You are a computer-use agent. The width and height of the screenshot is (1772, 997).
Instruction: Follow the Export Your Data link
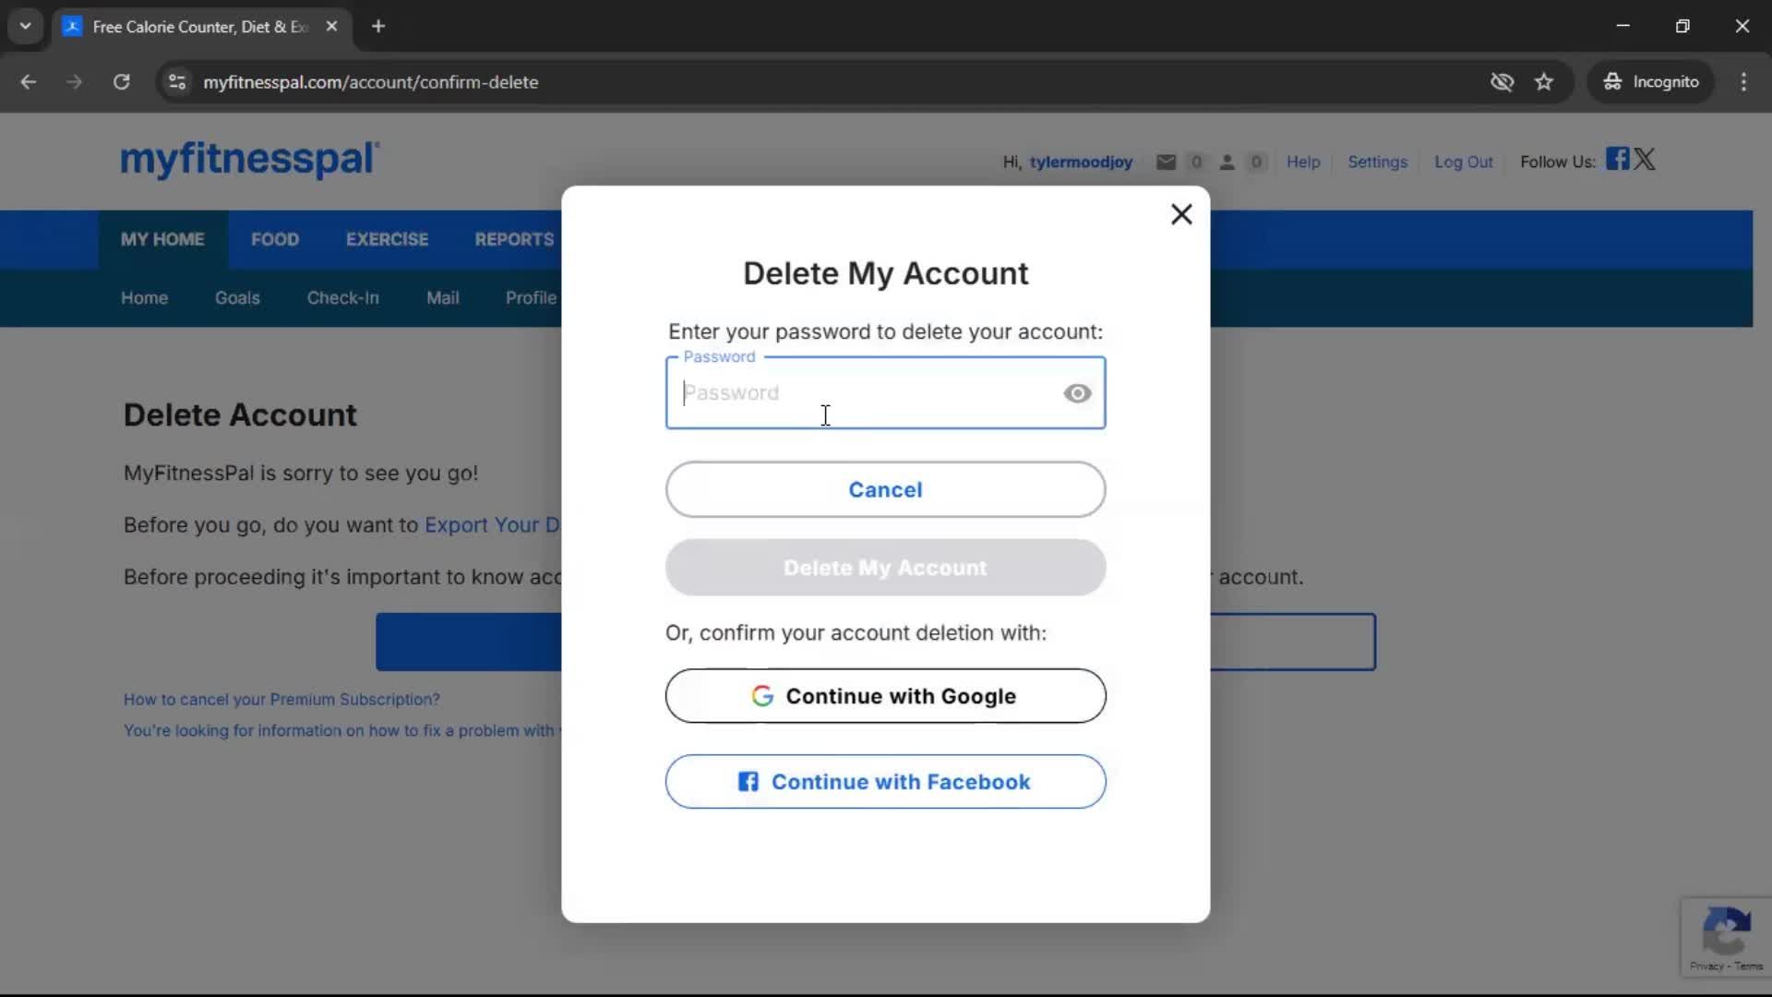coord(492,525)
